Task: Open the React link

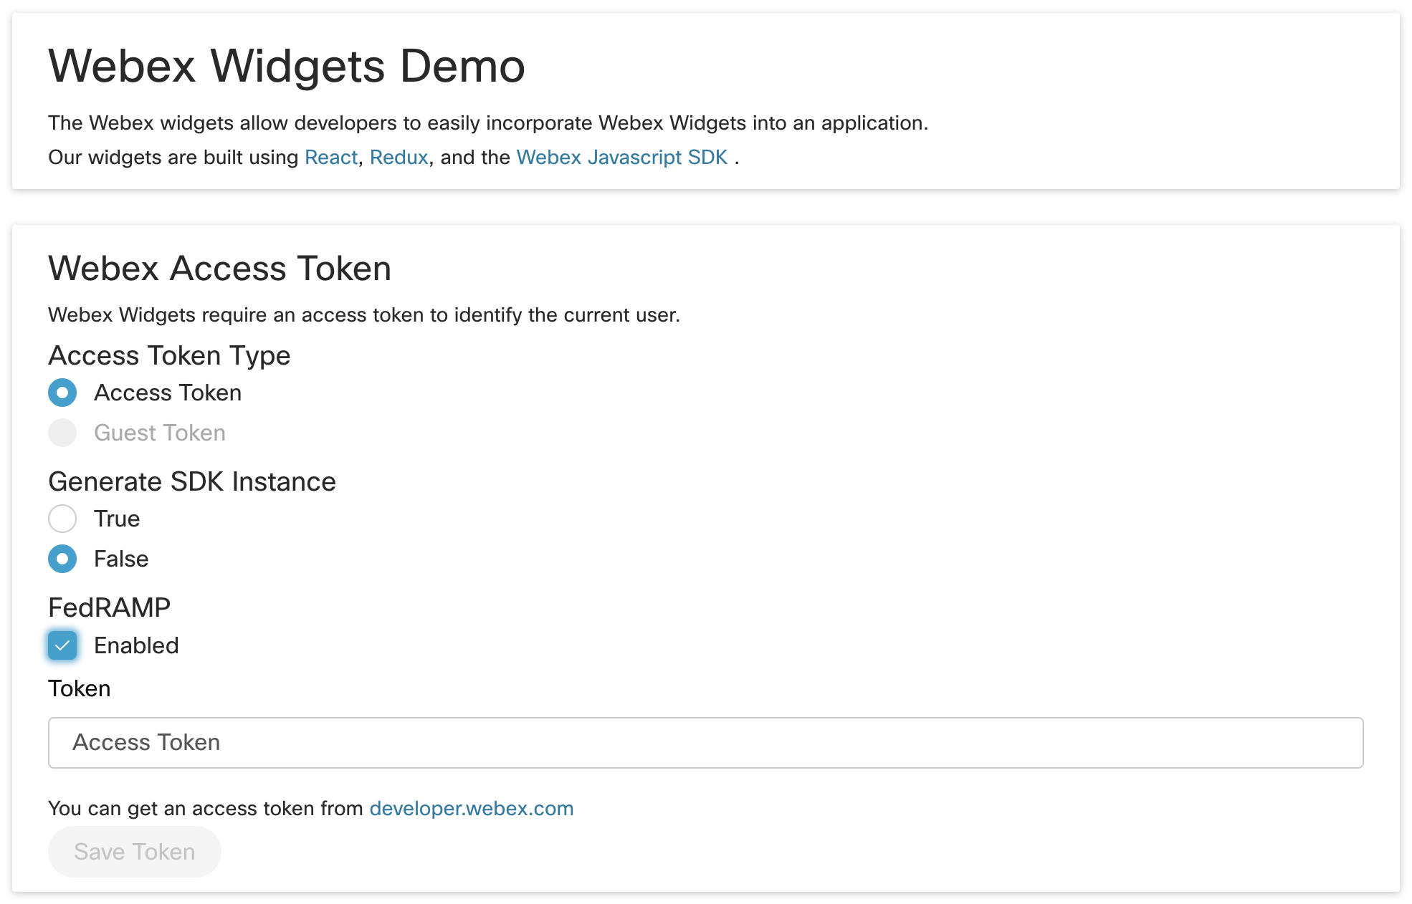Action: point(330,158)
